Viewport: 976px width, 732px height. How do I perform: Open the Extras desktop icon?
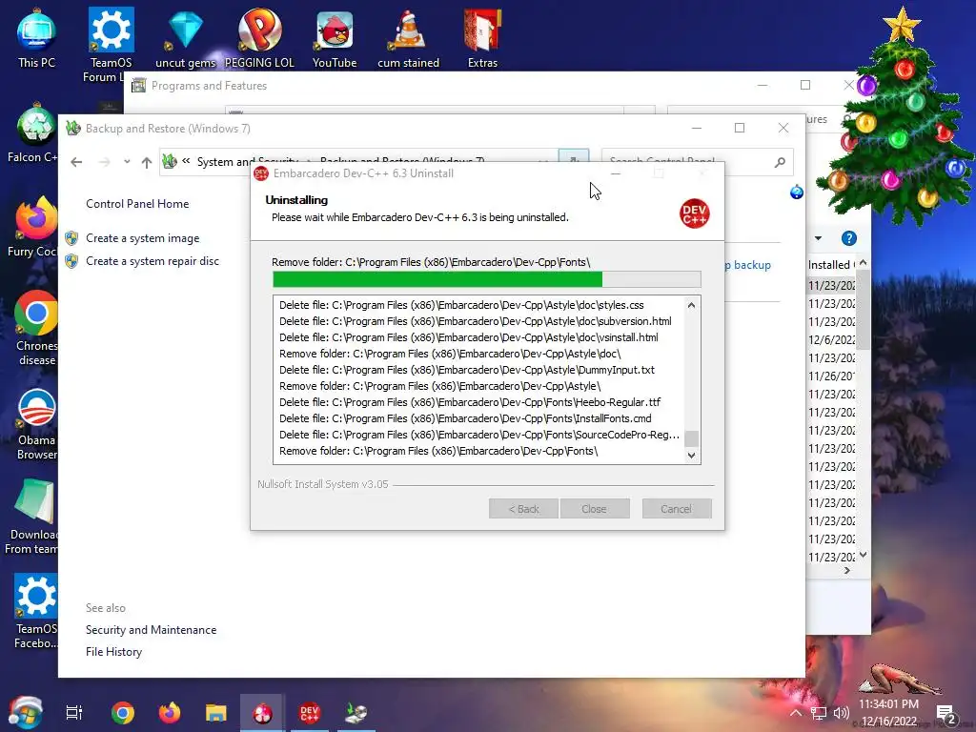tap(482, 39)
